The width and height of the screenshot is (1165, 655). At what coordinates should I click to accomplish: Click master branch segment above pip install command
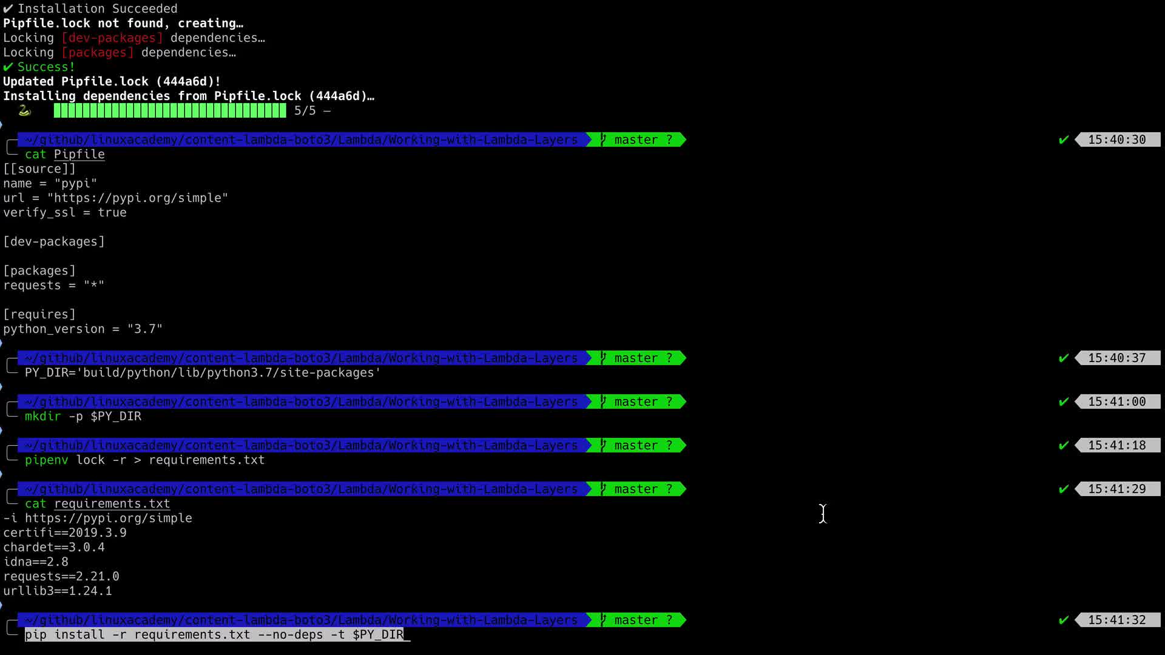pyautogui.click(x=637, y=620)
